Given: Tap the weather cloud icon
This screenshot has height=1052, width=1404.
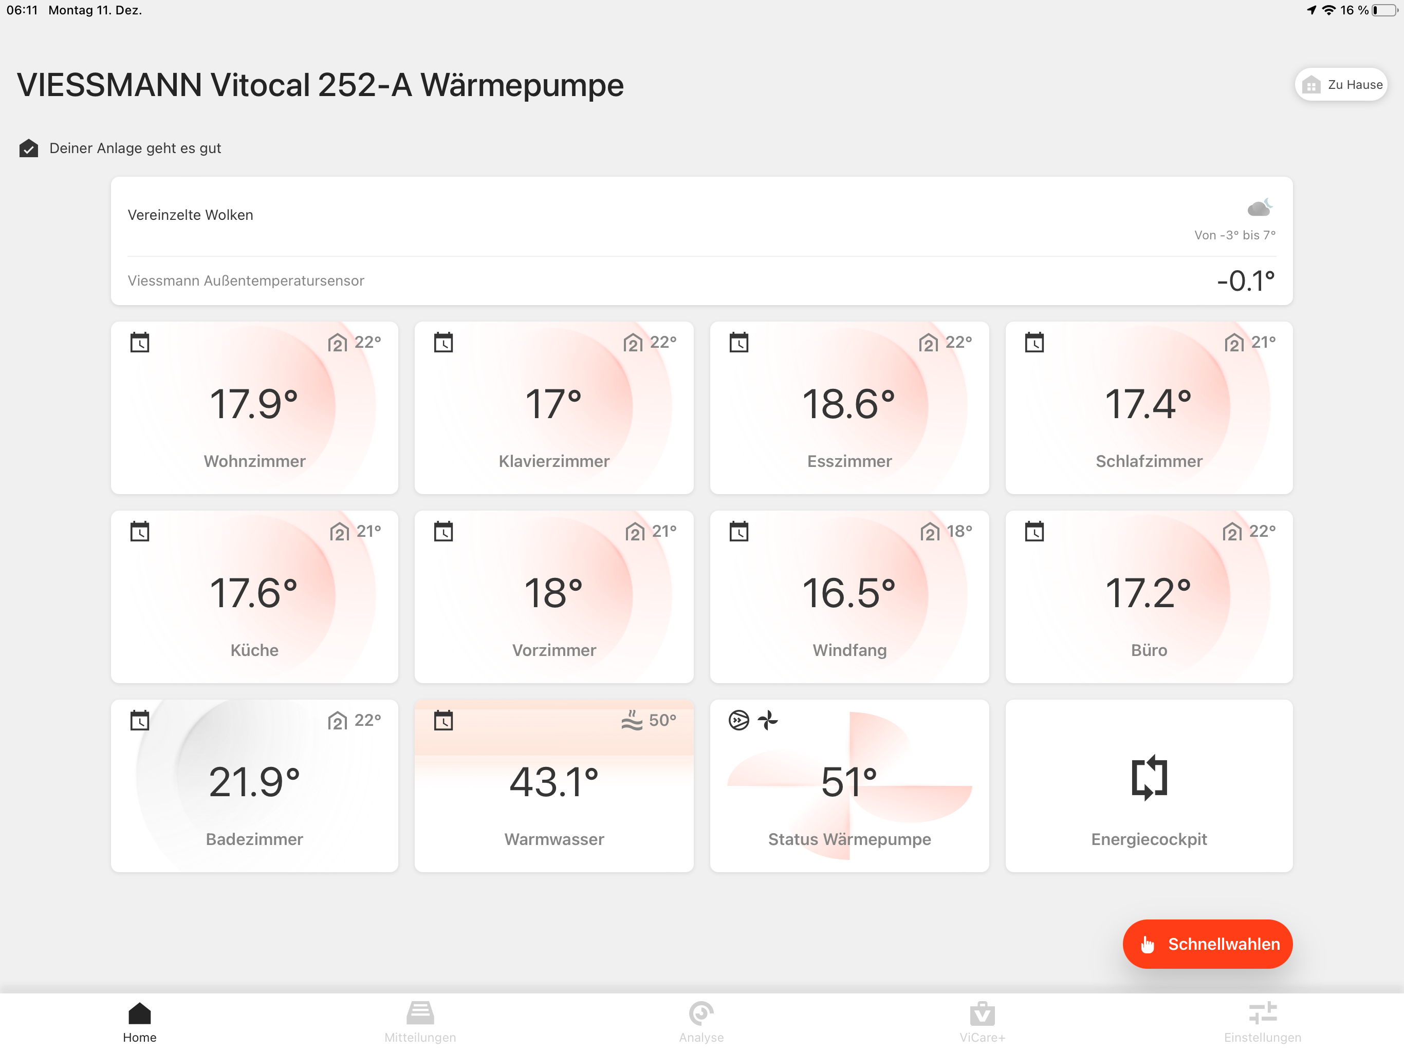Looking at the screenshot, I should 1259,207.
